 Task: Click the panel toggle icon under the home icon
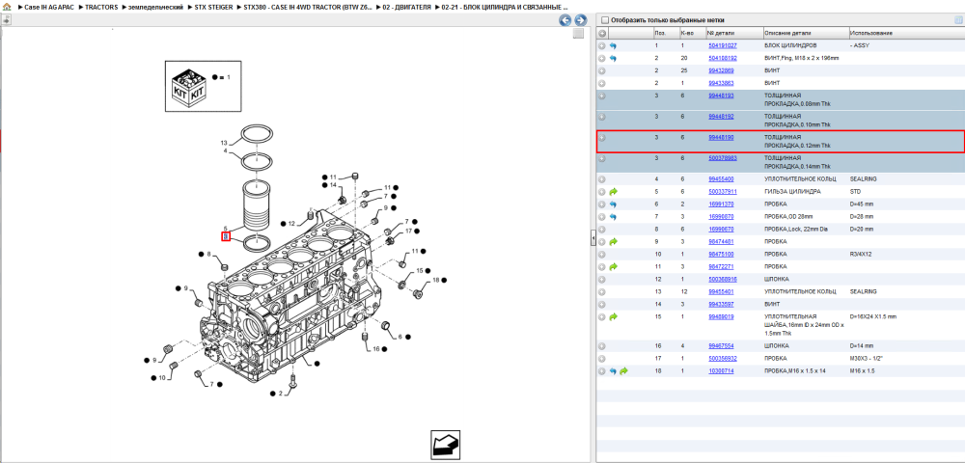6,19
